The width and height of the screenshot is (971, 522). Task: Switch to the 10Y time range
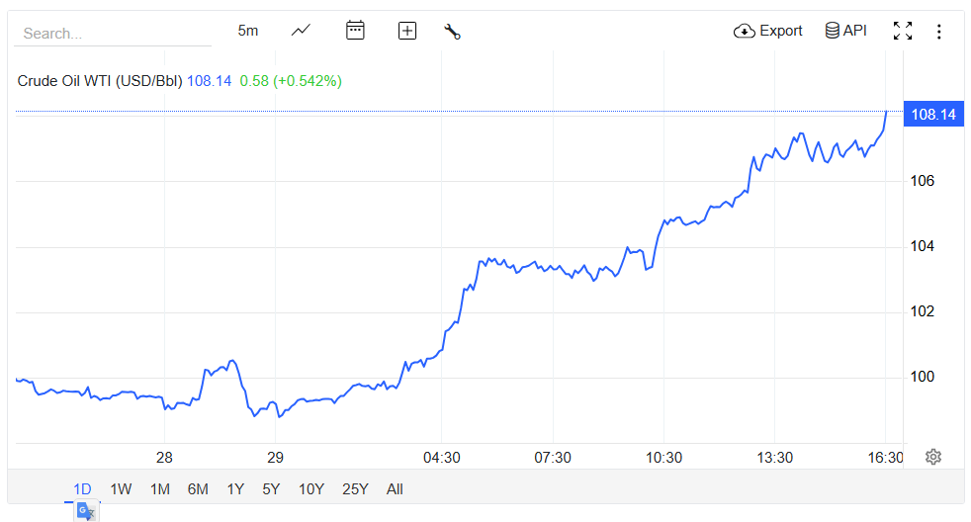coord(310,489)
